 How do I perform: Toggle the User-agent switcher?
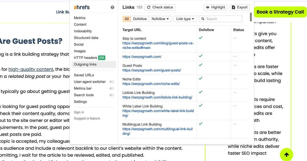(x=112, y=82)
